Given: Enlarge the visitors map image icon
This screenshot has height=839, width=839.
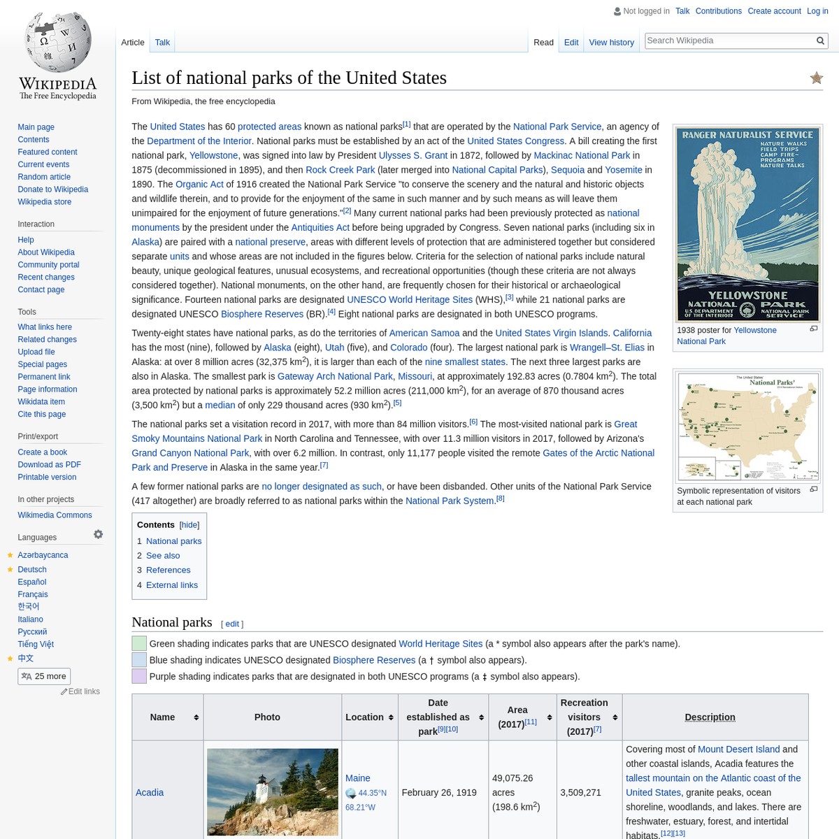Looking at the screenshot, I should [813, 489].
